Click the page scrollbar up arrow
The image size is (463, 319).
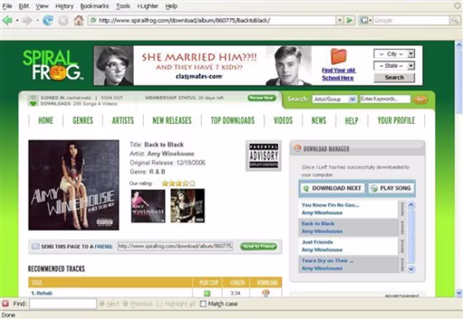[459, 45]
